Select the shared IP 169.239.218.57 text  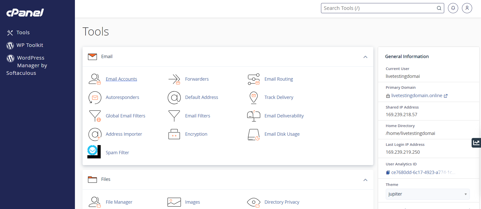402,115
